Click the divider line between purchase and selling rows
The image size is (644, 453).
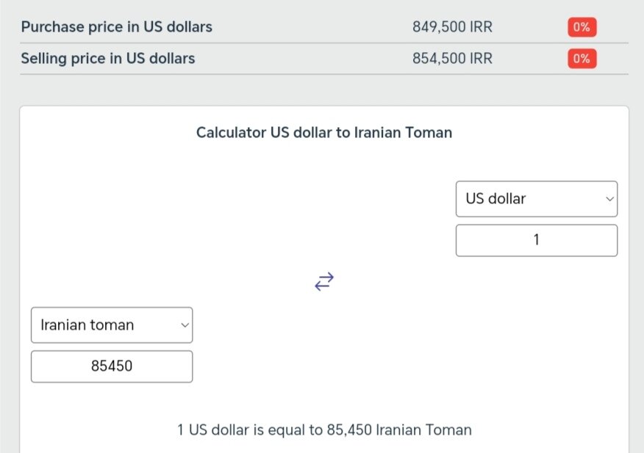pos(324,43)
